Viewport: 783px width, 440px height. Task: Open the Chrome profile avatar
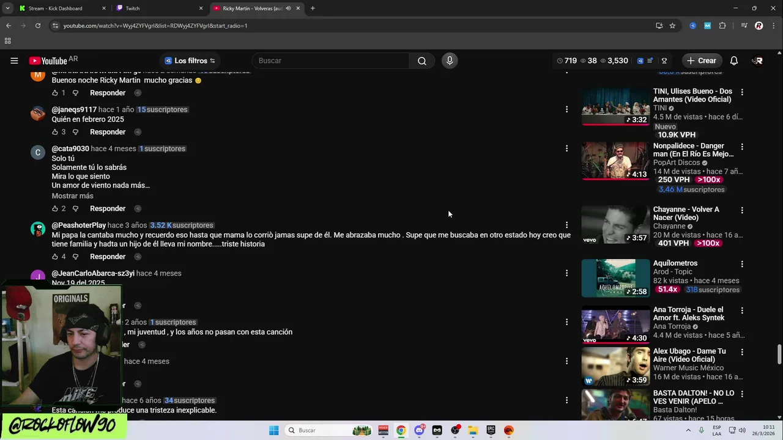[x=759, y=26]
